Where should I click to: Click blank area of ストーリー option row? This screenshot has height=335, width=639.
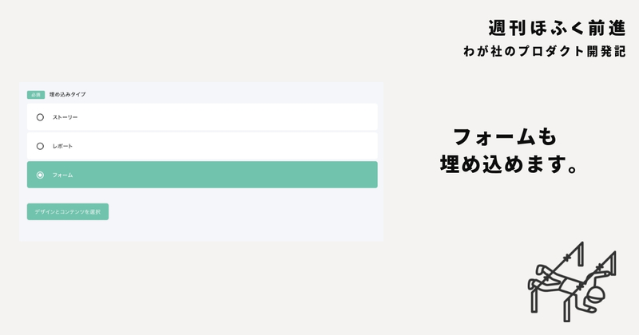click(228, 117)
